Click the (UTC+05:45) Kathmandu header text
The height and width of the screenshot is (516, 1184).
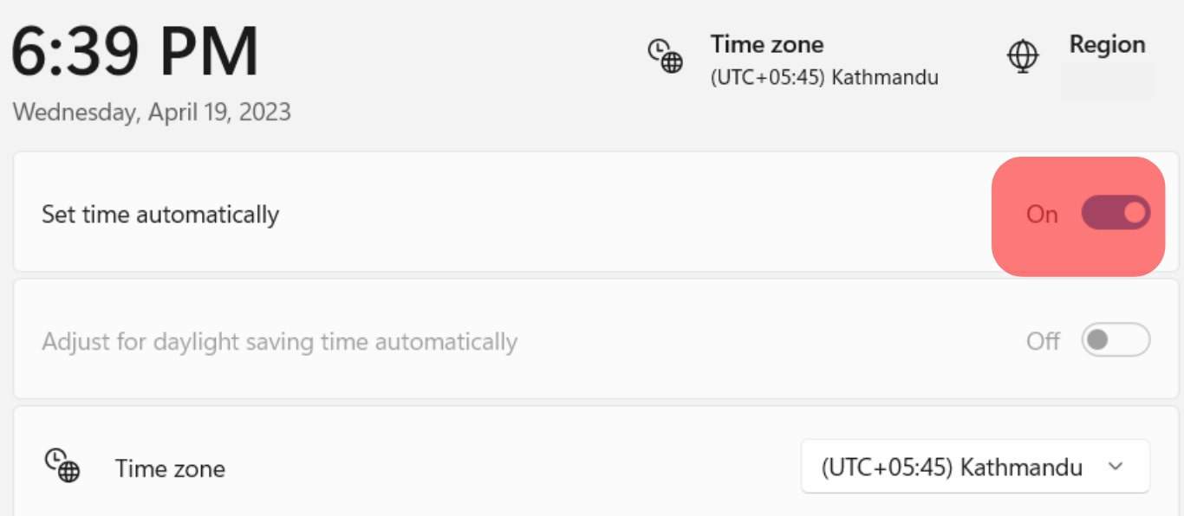825,76
